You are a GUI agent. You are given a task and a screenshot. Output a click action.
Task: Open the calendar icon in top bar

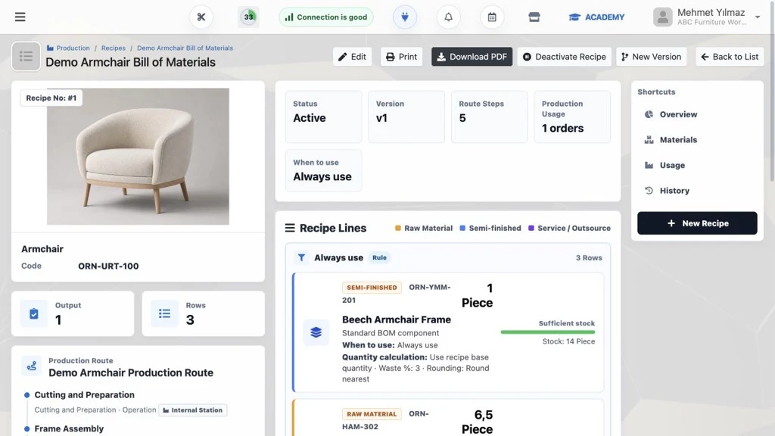[492, 17]
